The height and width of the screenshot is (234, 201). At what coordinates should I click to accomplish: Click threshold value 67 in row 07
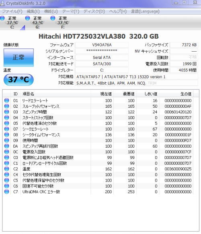click(x=155, y=129)
